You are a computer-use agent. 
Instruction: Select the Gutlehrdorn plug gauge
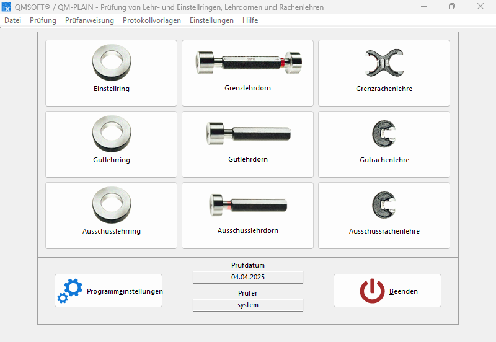247,144
